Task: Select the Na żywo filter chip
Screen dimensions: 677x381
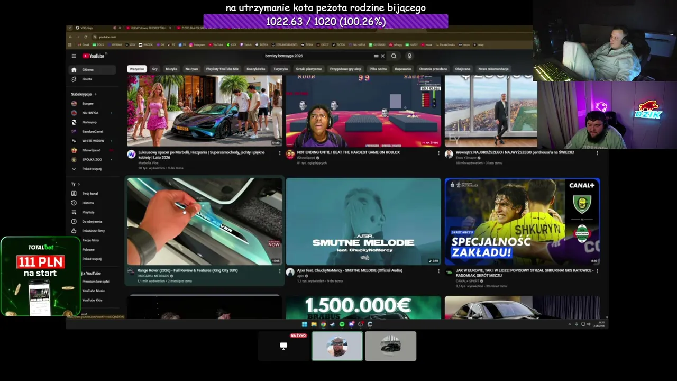Action: click(191, 69)
